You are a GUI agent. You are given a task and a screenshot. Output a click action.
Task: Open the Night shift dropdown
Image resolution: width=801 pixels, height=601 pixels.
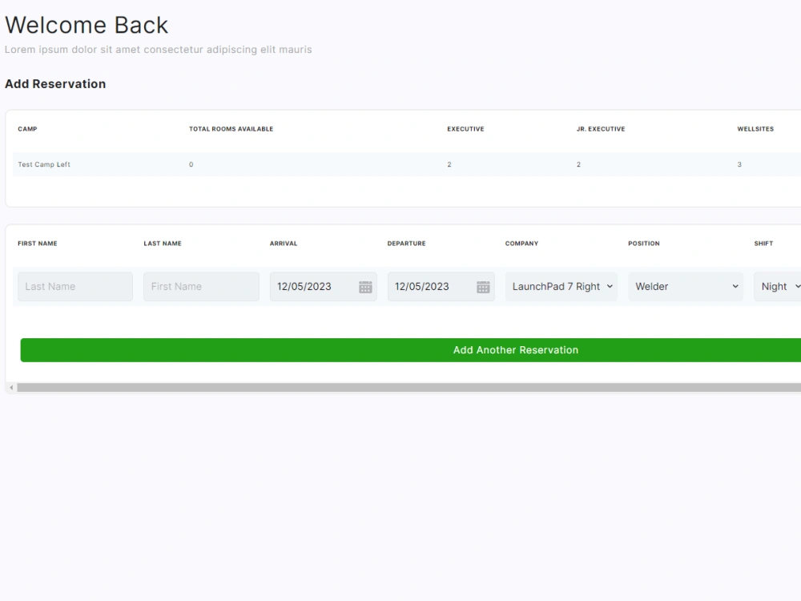click(x=778, y=287)
